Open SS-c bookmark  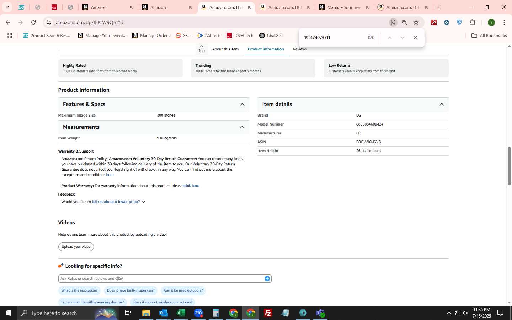(183, 36)
